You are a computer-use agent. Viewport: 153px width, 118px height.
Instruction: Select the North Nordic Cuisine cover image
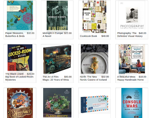pos(94,59)
